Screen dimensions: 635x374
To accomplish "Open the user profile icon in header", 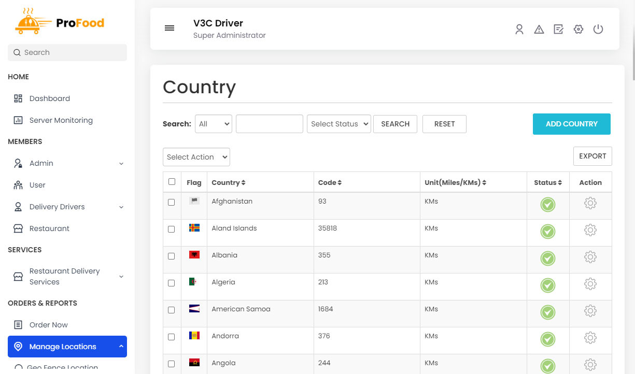I will (x=519, y=30).
